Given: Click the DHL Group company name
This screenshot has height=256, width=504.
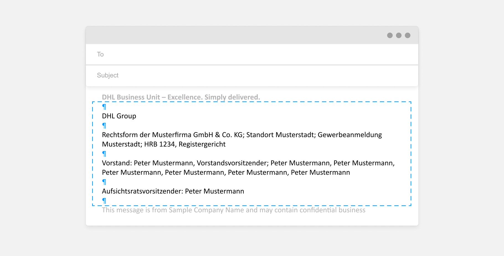Looking at the screenshot, I should 119,116.
